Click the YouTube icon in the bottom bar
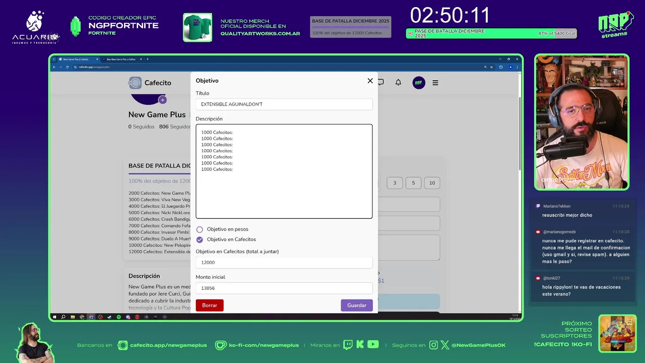The height and width of the screenshot is (363, 645). 373,345
